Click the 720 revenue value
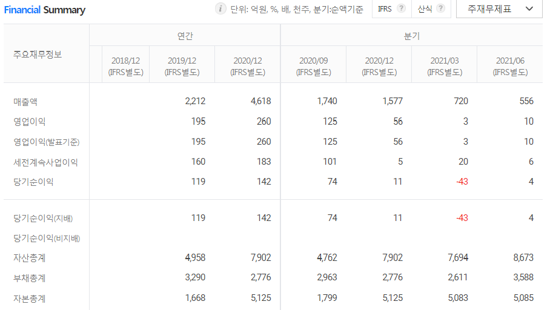The width and height of the screenshot is (553, 310). (460, 101)
